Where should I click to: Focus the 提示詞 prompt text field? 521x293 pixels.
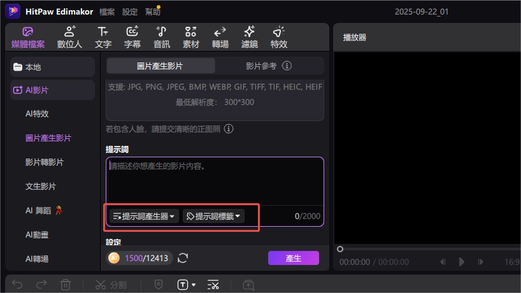[215, 181]
